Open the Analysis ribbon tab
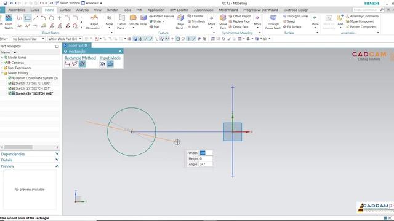Screen dimensions: 394x221 click(x=82, y=10)
